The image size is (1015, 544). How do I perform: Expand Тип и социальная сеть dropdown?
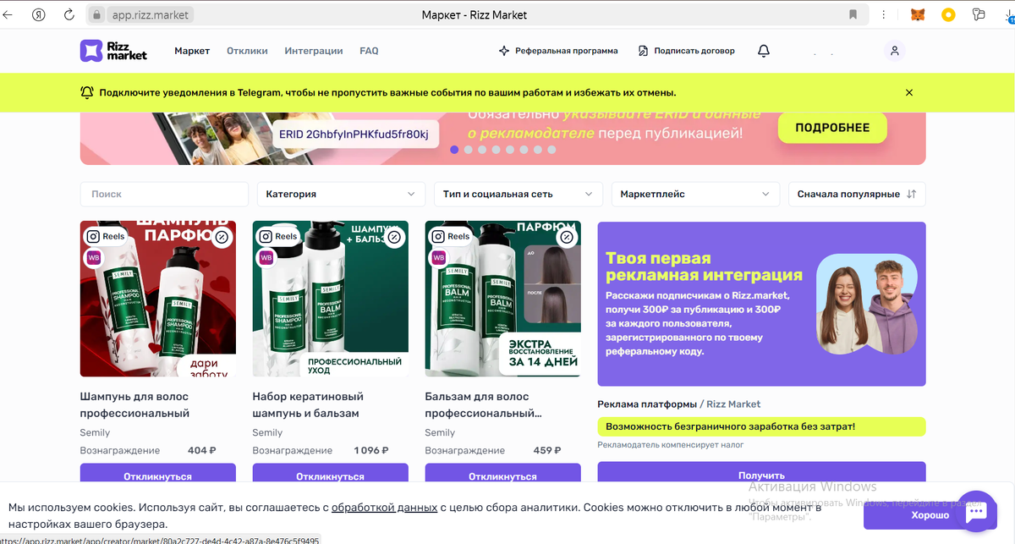pos(518,194)
